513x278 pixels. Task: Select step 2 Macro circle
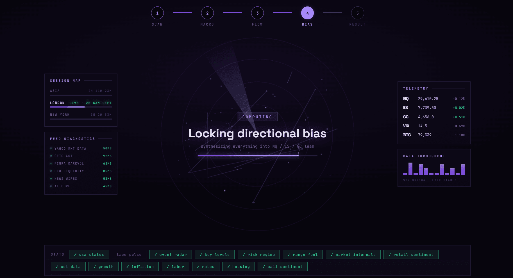pyautogui.click(x=207, y=13)
